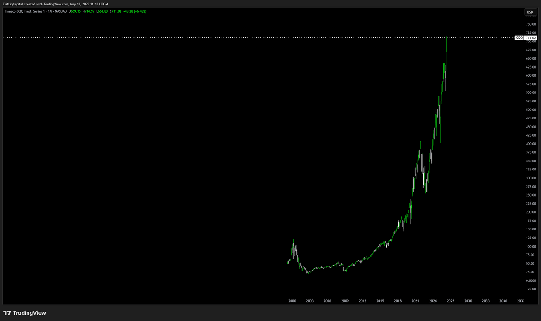Click the high value H714.59

[x=88, y=11]
